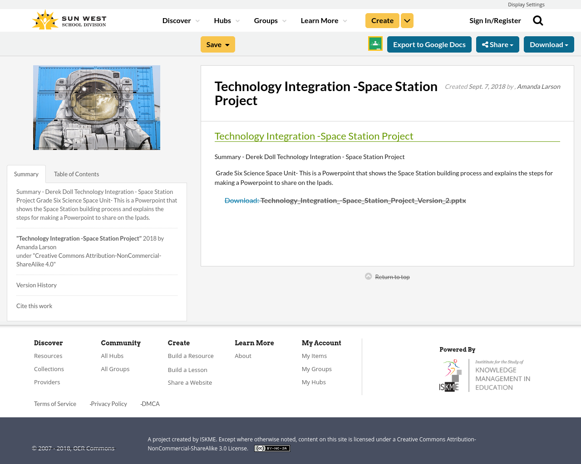Viewport: 581px width, 464px height.
Task: Share to Google Classroom
Action: pyautogui.click(x=375, y=43)
